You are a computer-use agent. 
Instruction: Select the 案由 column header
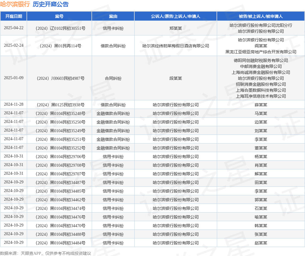(x=113, y=16)
